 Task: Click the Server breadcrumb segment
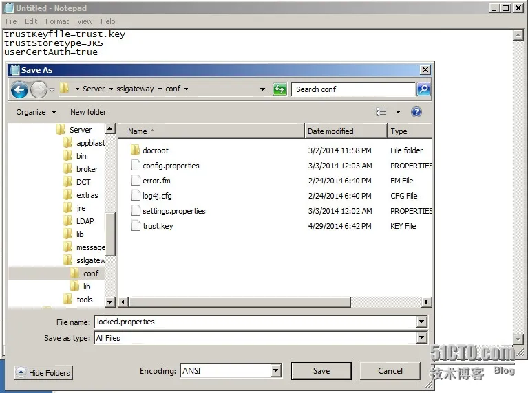[94, 89]
